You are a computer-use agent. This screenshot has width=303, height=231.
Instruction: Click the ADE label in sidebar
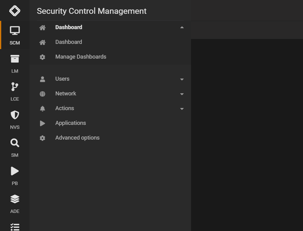pyautogui.click(x=15, y=211)
